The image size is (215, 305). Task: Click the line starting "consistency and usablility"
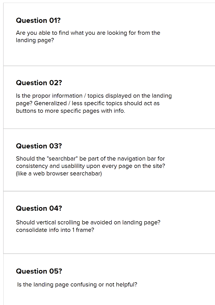point(90,166)
